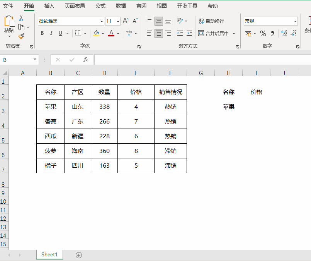
Task: Select top vertical alignment
Action: pos(150,21)
